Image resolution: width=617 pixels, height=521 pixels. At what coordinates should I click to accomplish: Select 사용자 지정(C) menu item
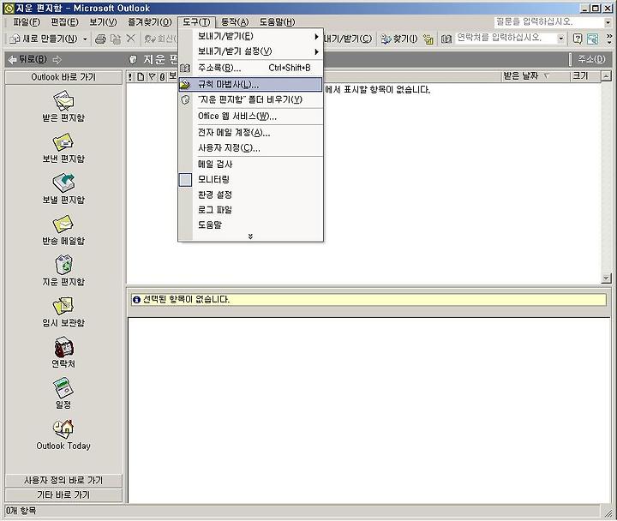(250, 148)
